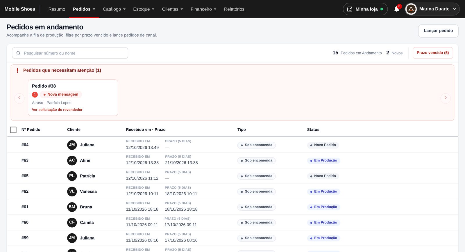
Task: Click Marina Duarte's profile avatar
Action: click(411, 9)
